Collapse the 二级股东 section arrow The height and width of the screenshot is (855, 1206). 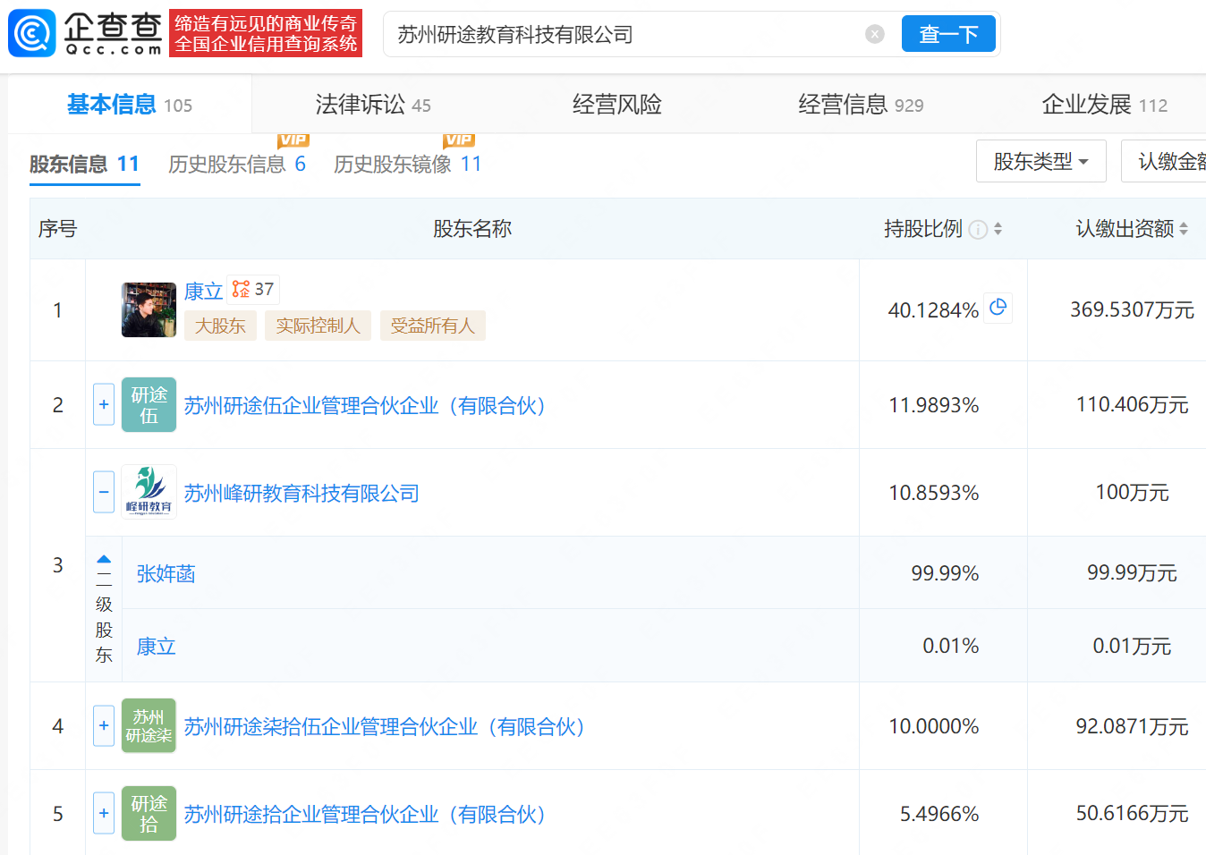coord(104,559)
